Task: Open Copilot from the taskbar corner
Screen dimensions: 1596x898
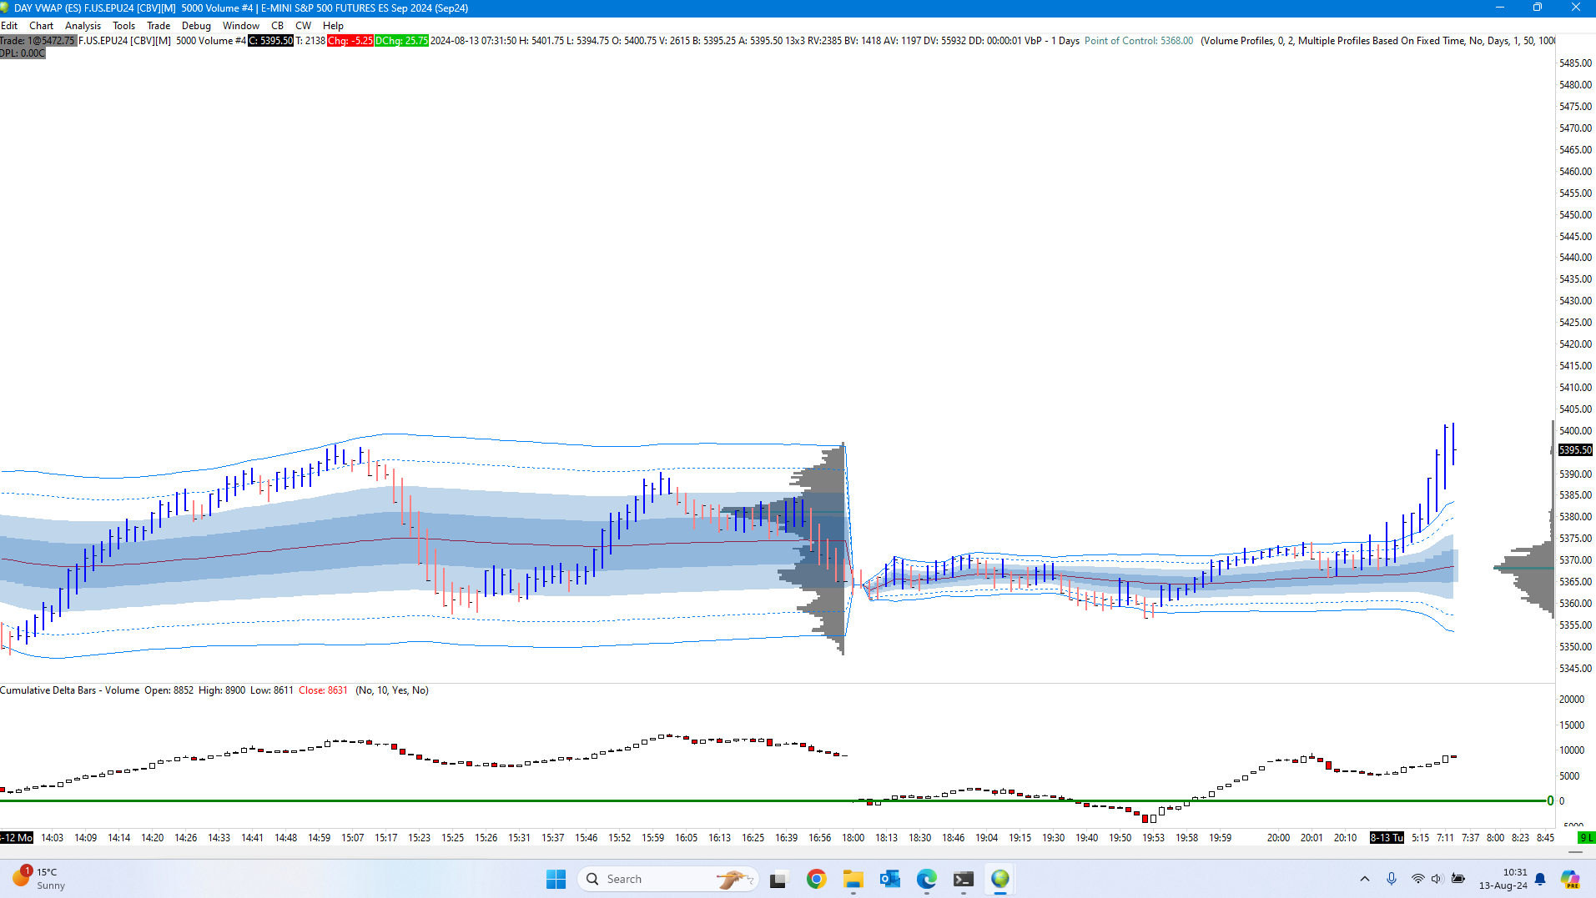Action: tap(1570, 879)
